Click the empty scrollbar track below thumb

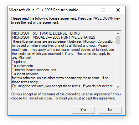118,64
